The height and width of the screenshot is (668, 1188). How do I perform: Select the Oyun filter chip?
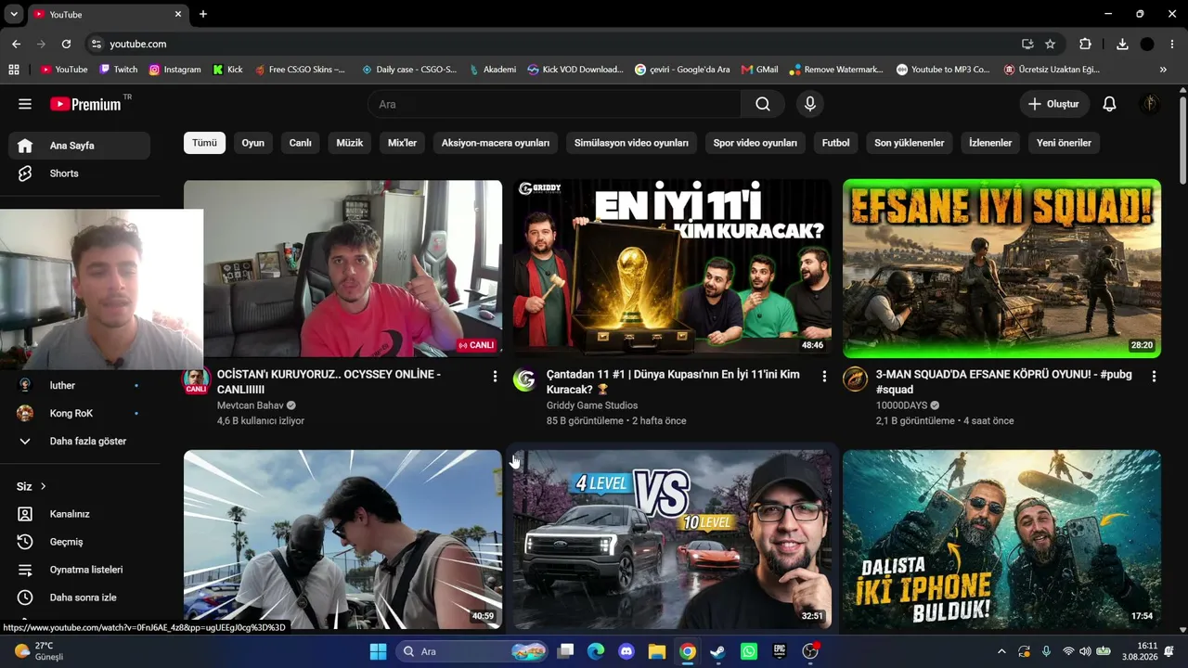tap(253, 143)
